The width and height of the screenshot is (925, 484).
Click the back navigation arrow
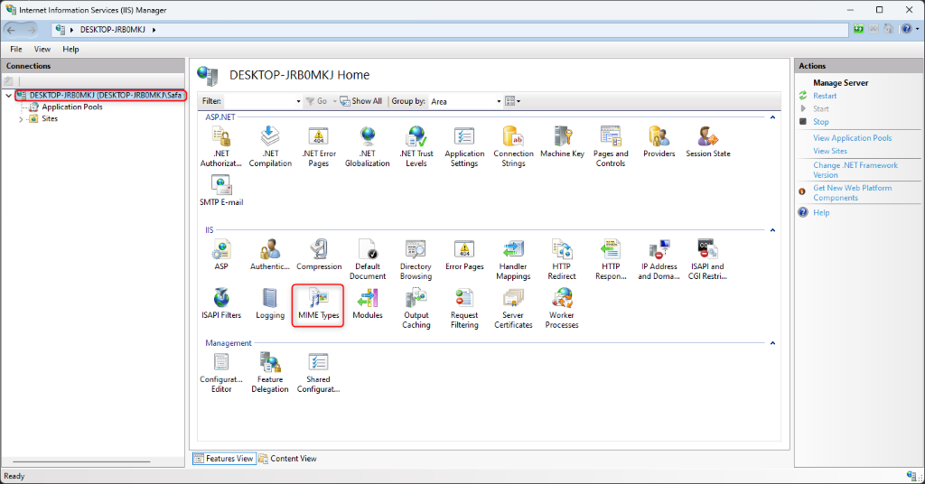click(11, 30)
